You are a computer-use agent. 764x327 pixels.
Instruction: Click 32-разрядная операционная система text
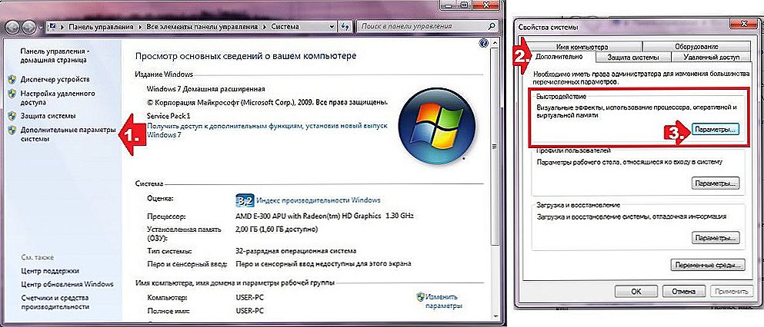click(295, 251)
